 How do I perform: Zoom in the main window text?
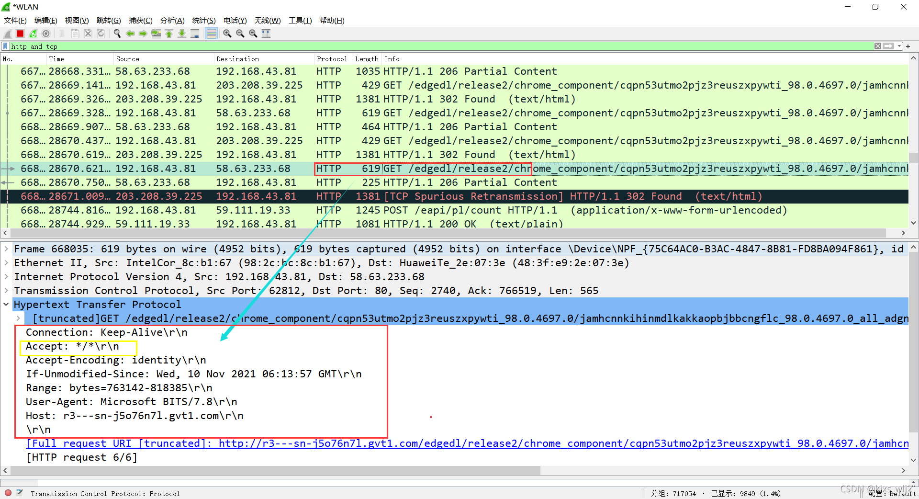[x=227, y=34]
